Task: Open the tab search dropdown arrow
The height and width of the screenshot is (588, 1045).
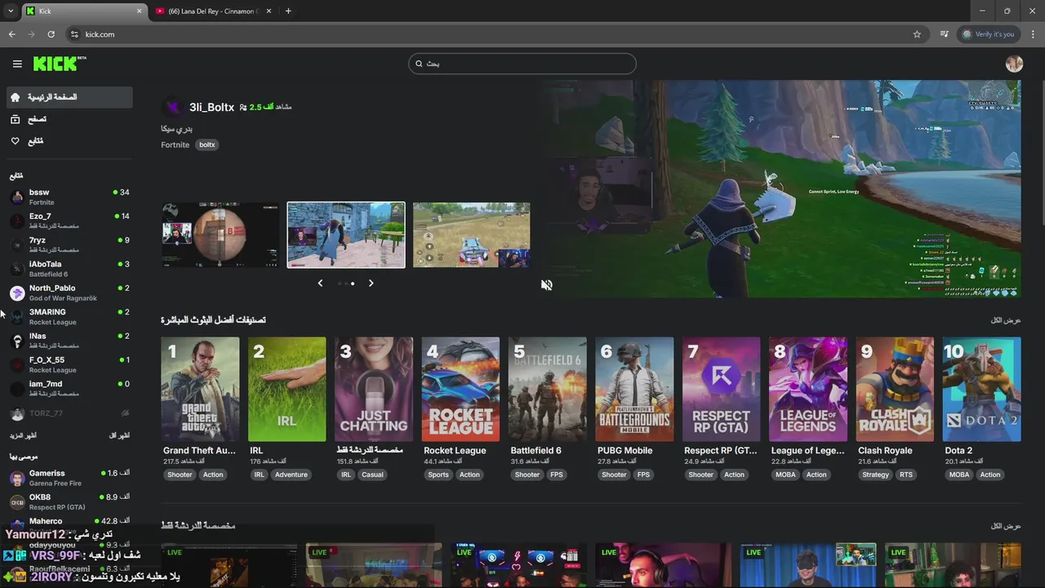Action: pos(11,11)
